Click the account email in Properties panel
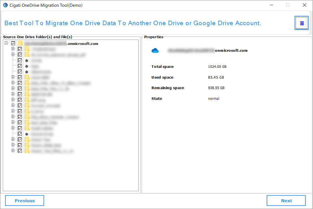 click(208, 51)
